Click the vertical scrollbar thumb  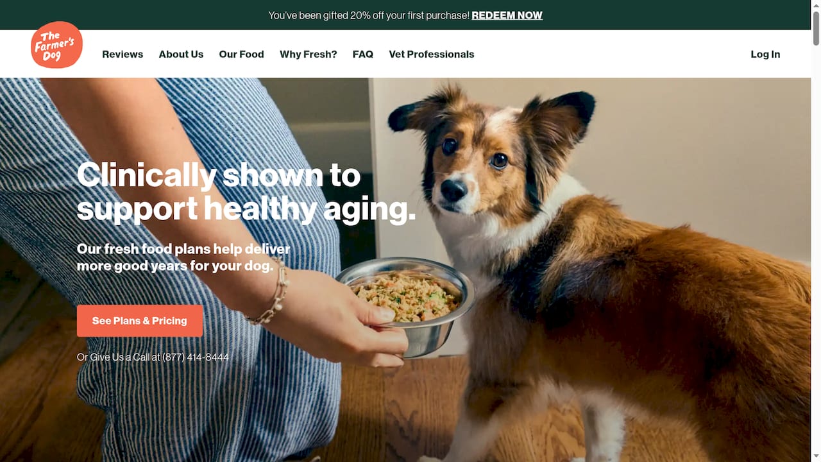pyautogui.click(x=816, y=28)
